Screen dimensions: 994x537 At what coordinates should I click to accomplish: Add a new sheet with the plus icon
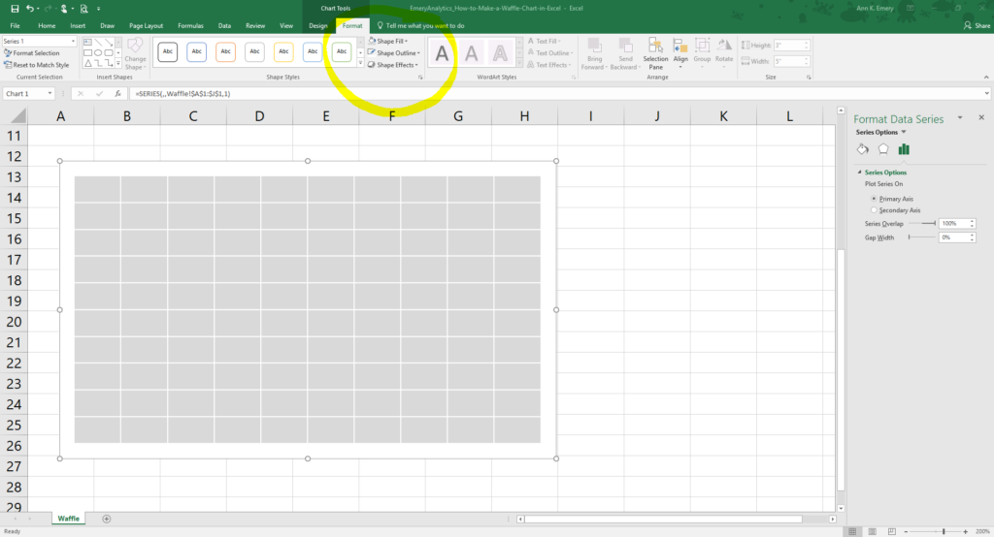pos(107,519)
